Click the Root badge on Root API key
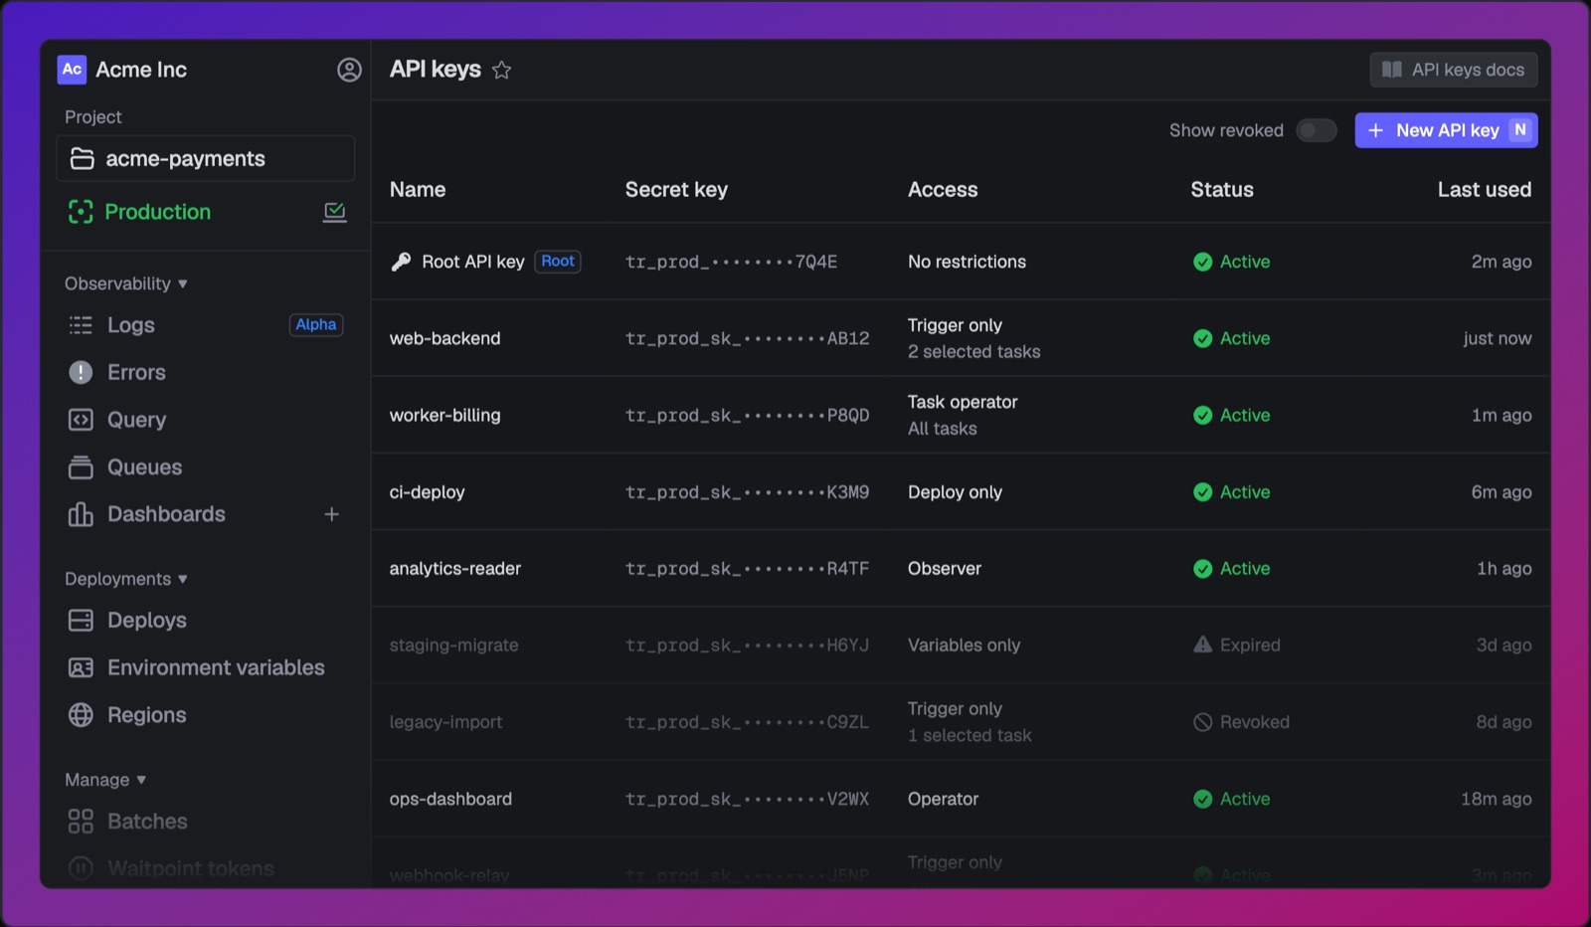Screen dimensions: 1591x927 (558, 262)
